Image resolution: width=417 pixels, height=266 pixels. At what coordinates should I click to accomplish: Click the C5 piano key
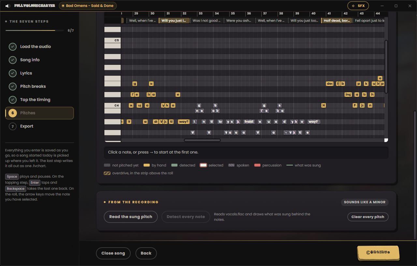click(112, 40)
